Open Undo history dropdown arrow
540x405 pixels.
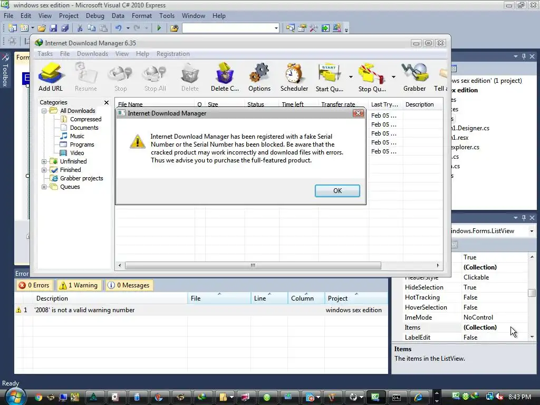[128, 28]
